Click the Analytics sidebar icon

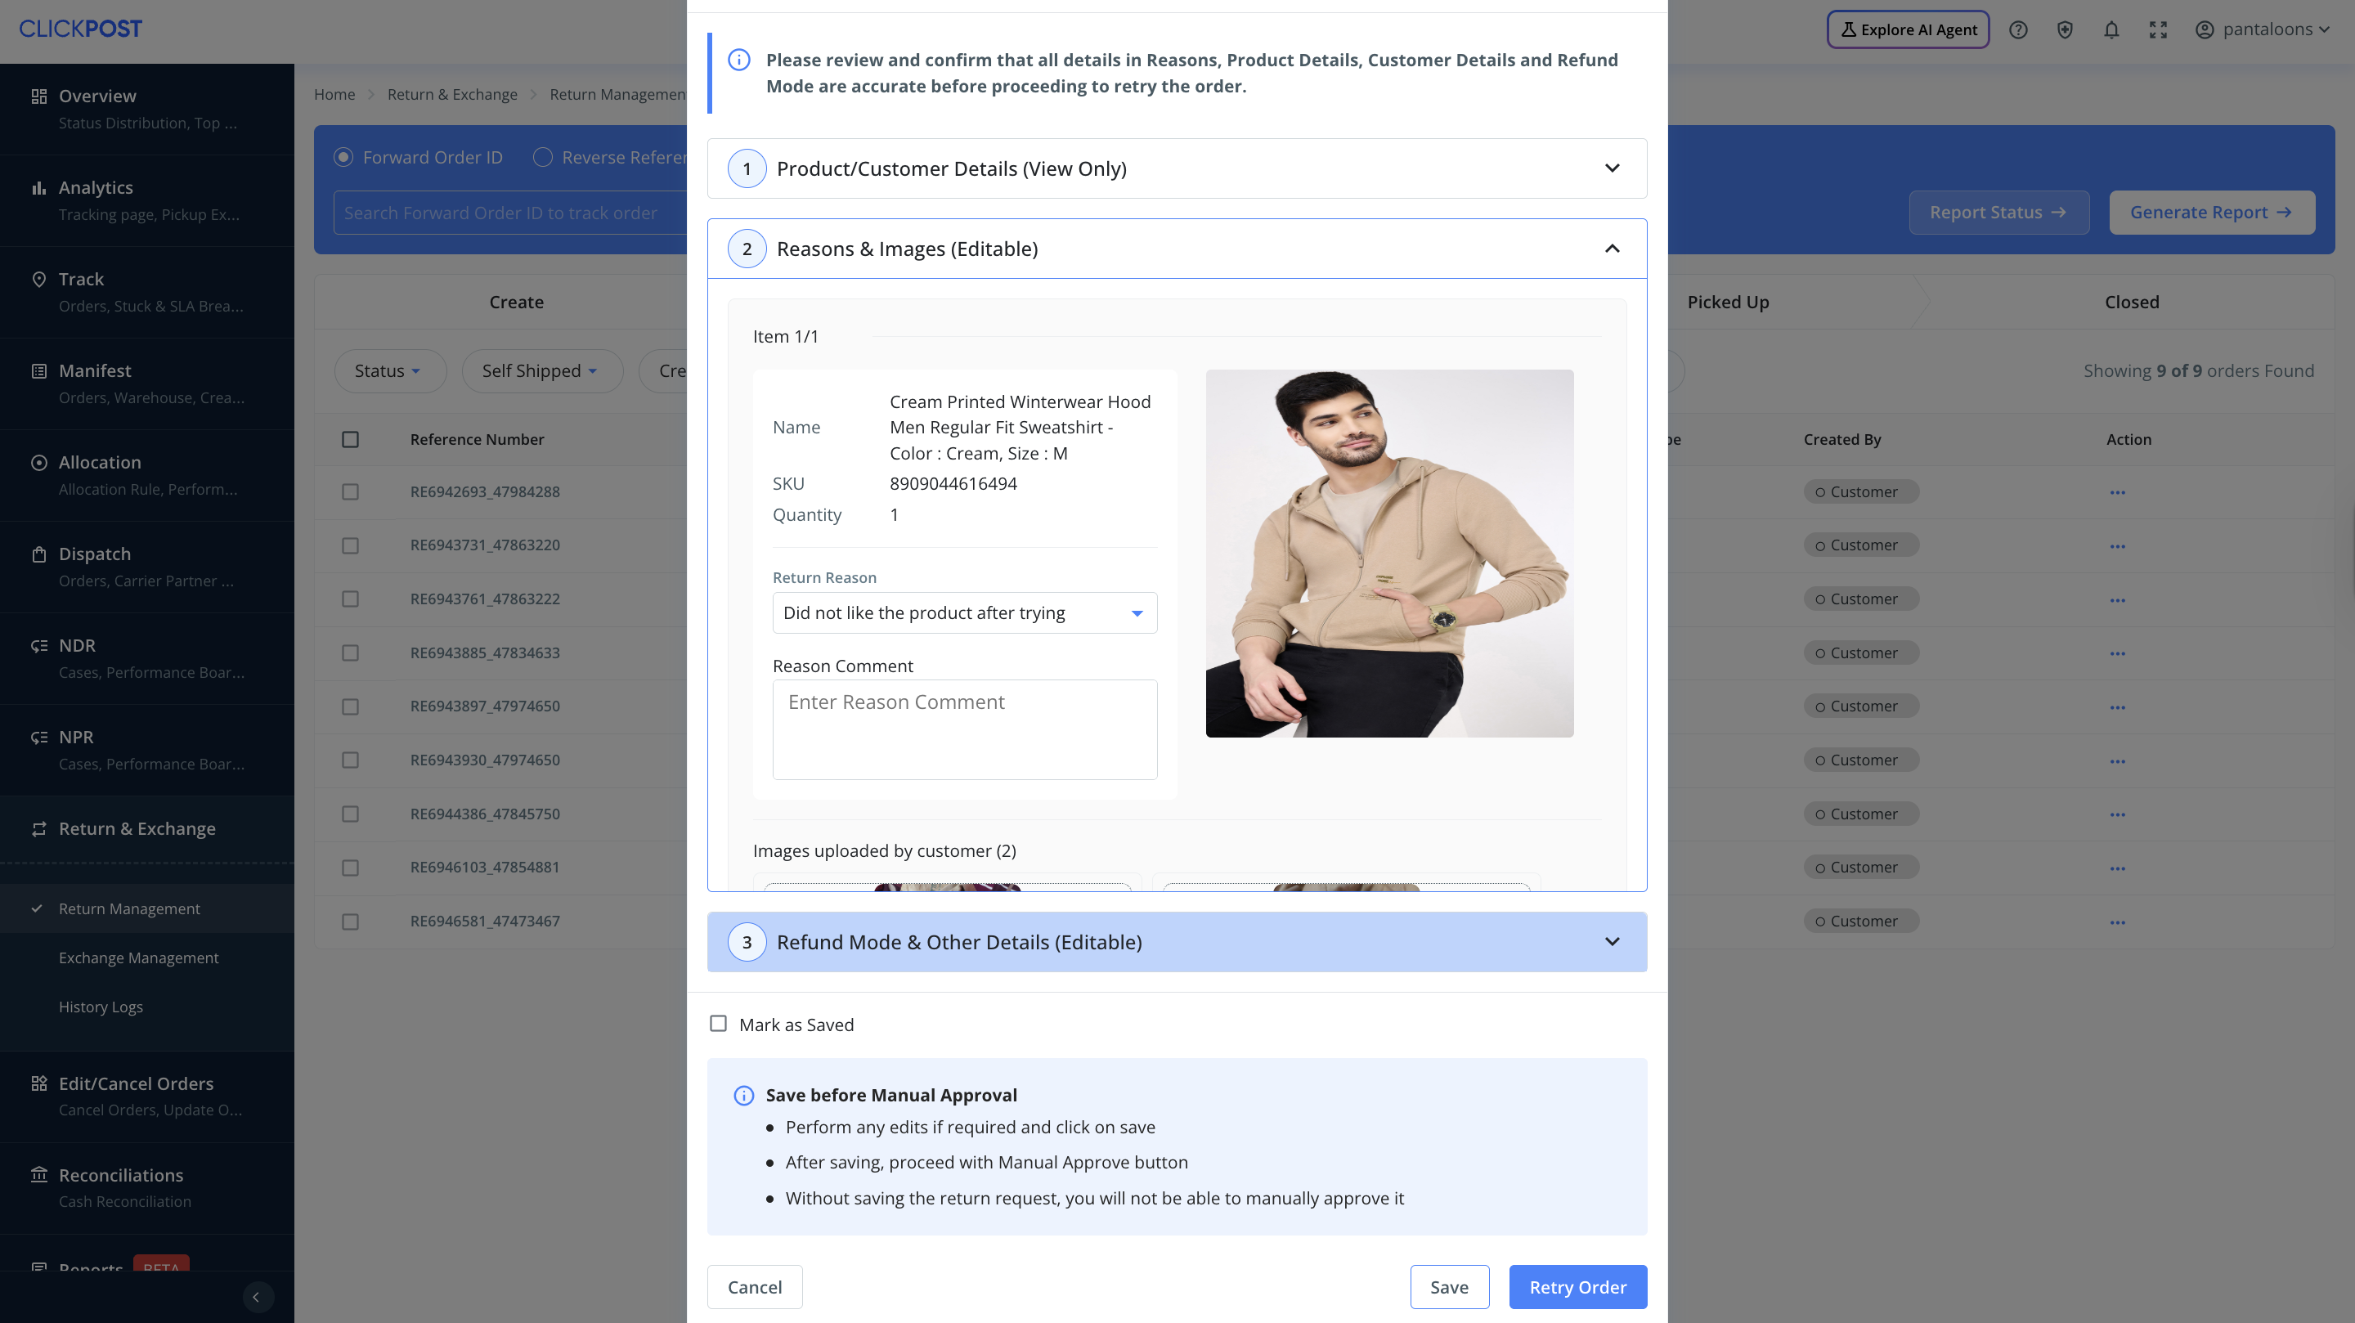coord(38,187)
